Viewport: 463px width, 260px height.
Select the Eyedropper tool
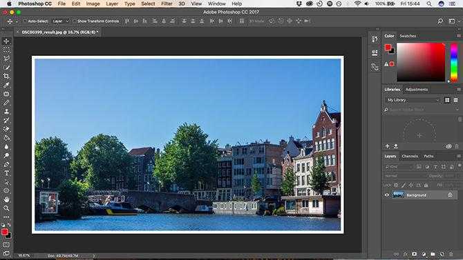[6, 85]
